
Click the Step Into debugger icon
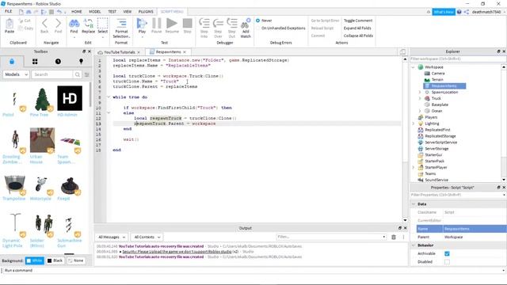(204, 23)
